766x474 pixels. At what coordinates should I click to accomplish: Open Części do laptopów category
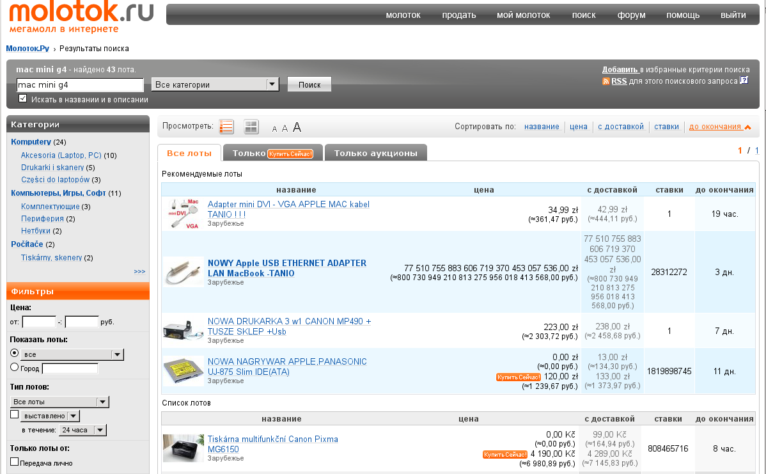(x=55, y=180)
